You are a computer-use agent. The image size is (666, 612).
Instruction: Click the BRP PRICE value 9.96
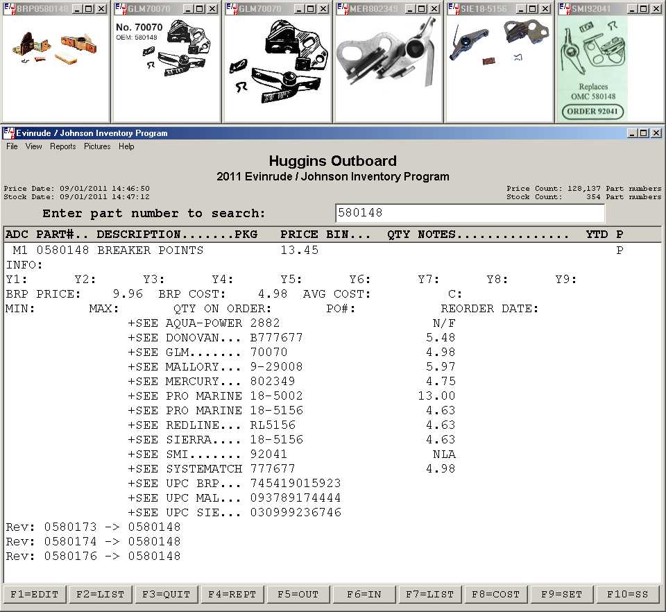(x=128, y=294)
